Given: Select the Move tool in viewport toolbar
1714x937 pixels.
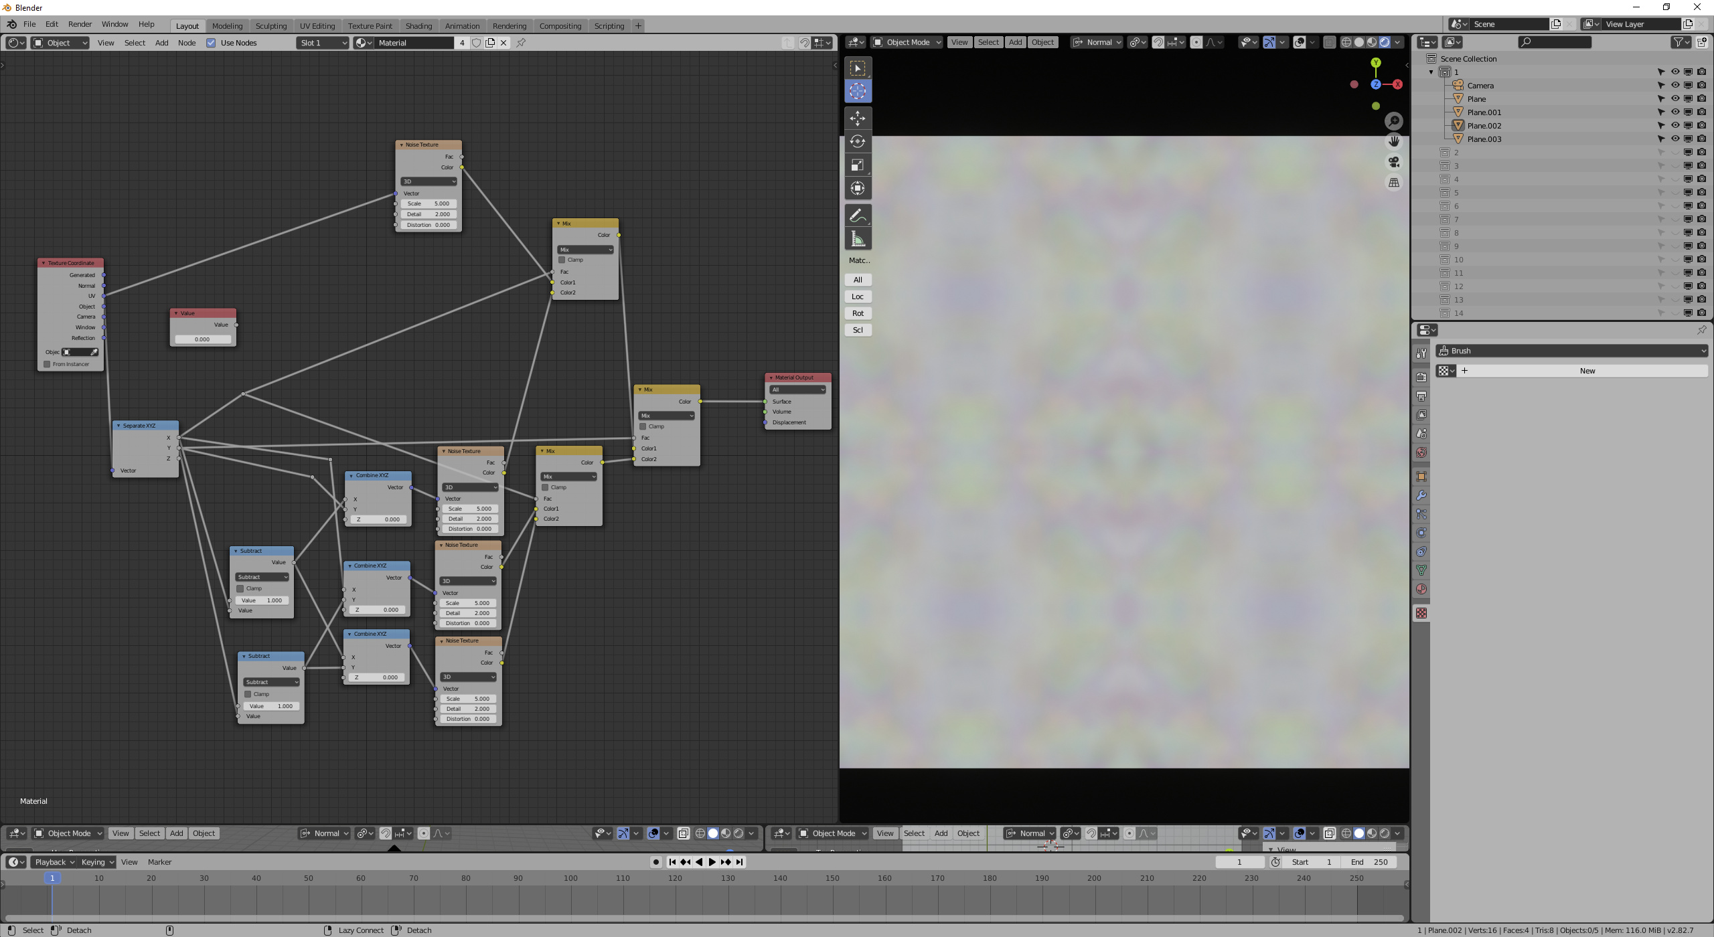Looking at the screenshot, I should tap(858, 118).
